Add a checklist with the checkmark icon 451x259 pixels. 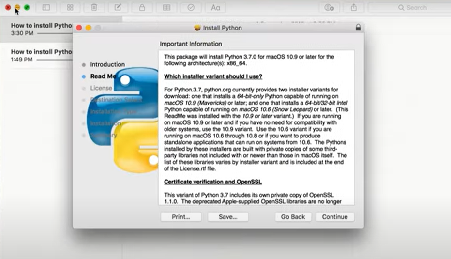point(191,7)
